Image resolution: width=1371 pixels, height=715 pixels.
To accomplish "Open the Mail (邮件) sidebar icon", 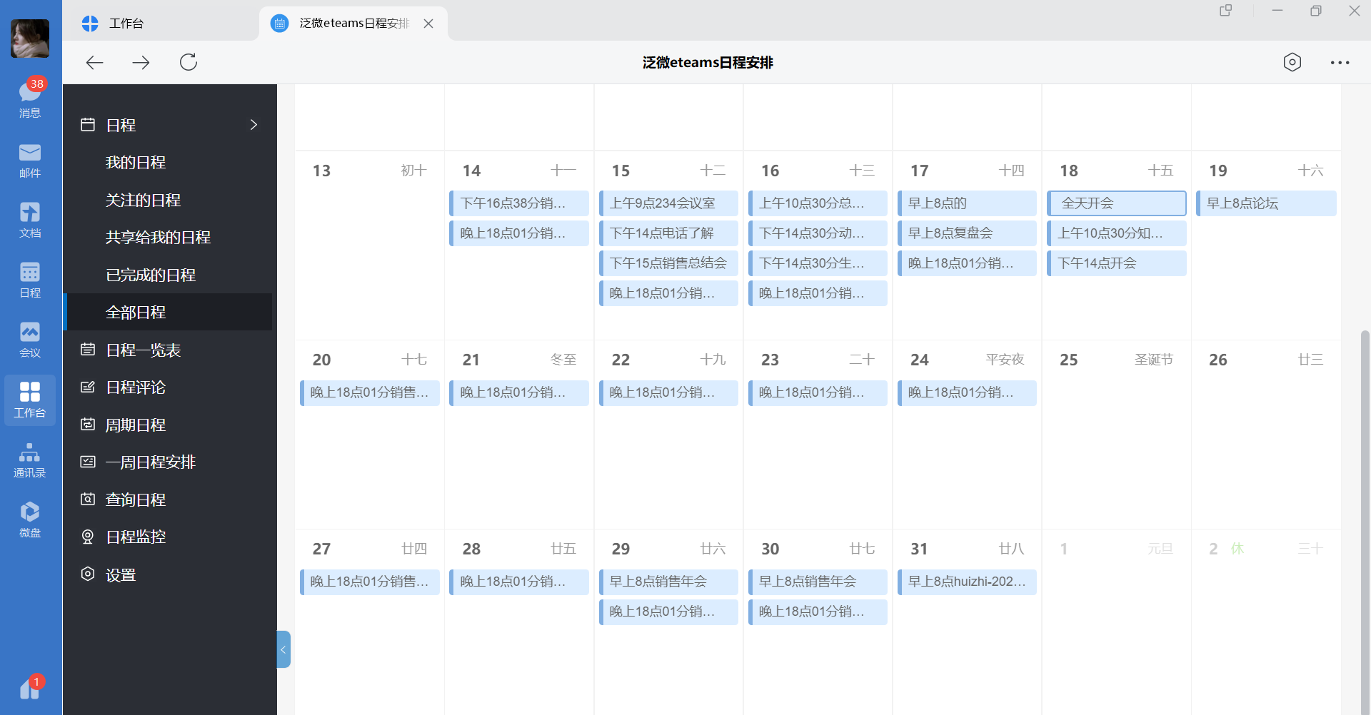I will tap(30, 160).
